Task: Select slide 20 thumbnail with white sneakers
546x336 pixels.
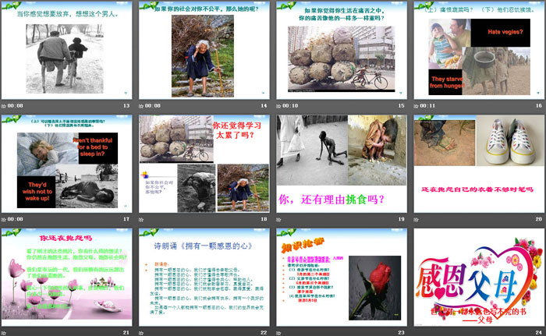Action: (479, 164)
